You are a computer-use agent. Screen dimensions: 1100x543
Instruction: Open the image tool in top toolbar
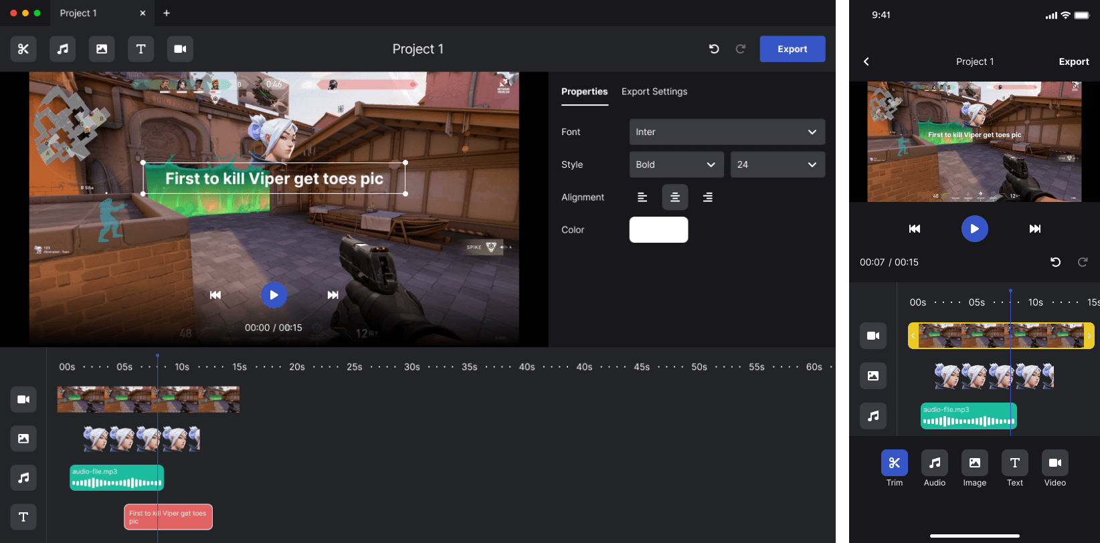coord(102,49)
